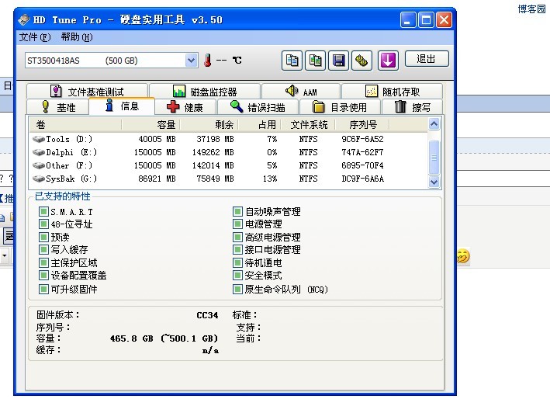Viewport: 550px width, 413px height.
Task: Toggle the 接口电源管理 checkbox
Action: tap(237, 249)
